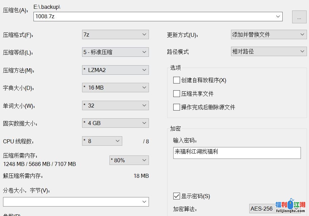Open the archive name 1008.7z dropdown
Viewport: 309px width, 216px height.
[278, 16]
